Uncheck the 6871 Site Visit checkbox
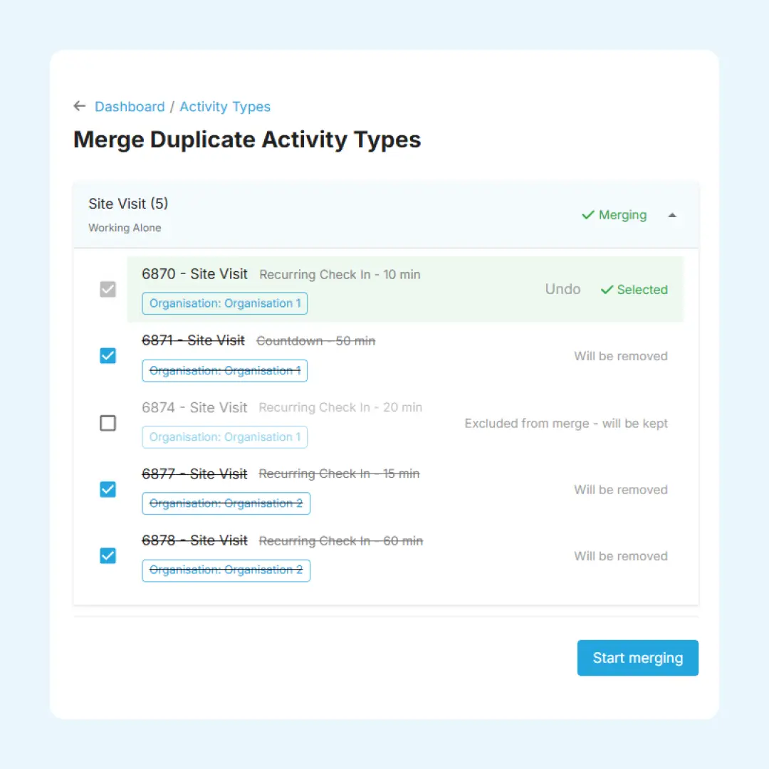The width and height of the screenshot is (769, 769). (108, 355)
